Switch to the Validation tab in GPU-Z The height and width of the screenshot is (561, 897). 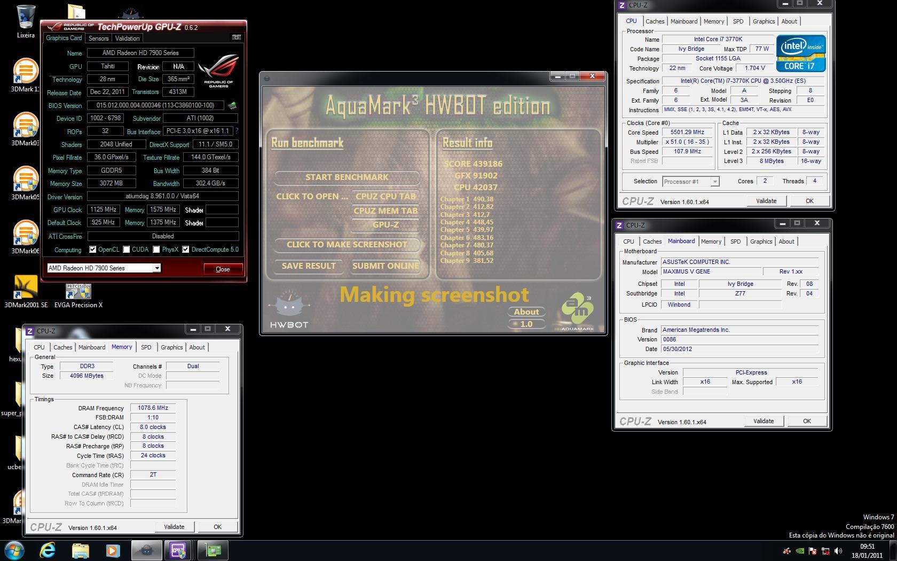click(127, 38)
